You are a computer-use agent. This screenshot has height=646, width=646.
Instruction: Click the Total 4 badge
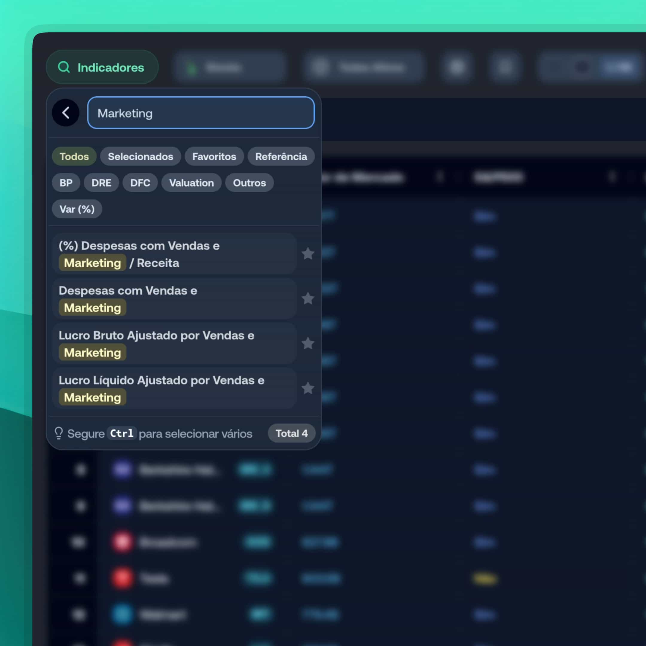292,433
